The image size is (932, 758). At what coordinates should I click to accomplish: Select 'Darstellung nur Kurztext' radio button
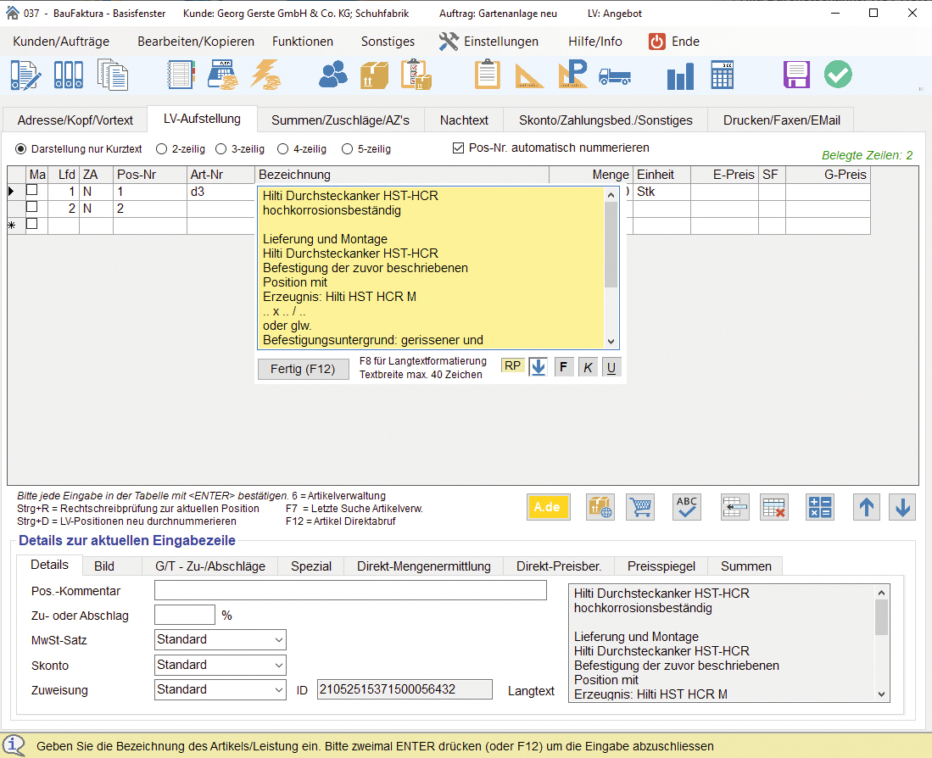[x=21, y=148]
